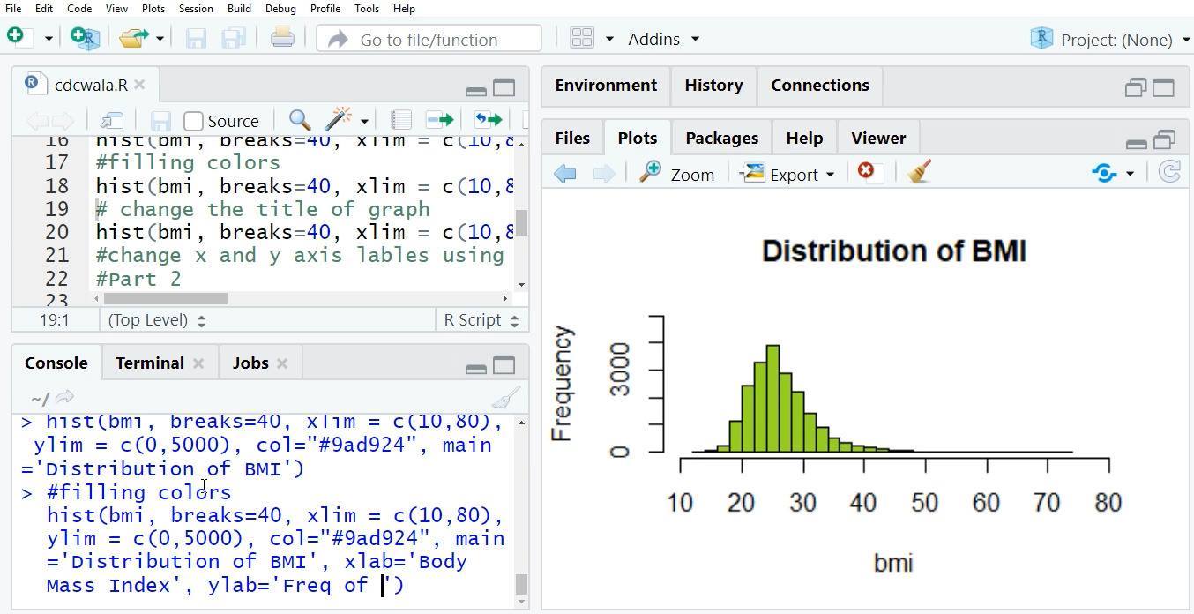This screenshot has height=614, width=1194.
Task: Click the publish plot icon
Action: pos(1104,173)
